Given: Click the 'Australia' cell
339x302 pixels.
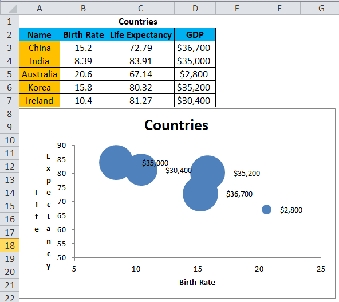Looking at the screenshot, I should pyautogui.click(x=40, y=74).
